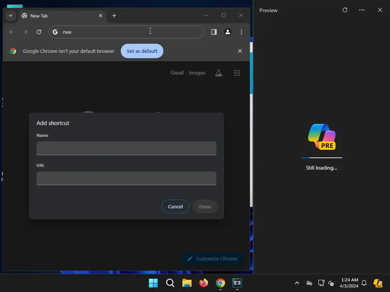Open Chrome profile avatar menu
The width and height of the screenshot is (390, 292).
click(x=228, y=32)
